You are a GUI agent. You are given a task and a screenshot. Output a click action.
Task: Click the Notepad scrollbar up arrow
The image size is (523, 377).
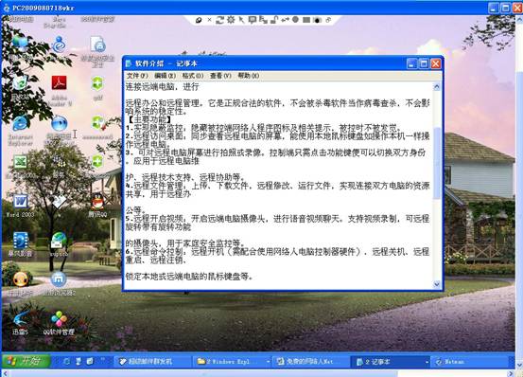point(437,87)
